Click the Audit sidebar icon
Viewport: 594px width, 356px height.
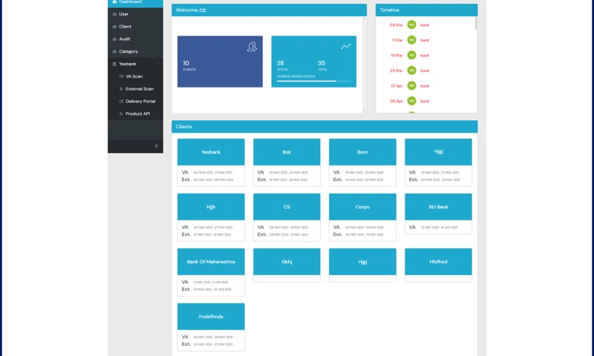pyautogui.click(x=115, y=39)
